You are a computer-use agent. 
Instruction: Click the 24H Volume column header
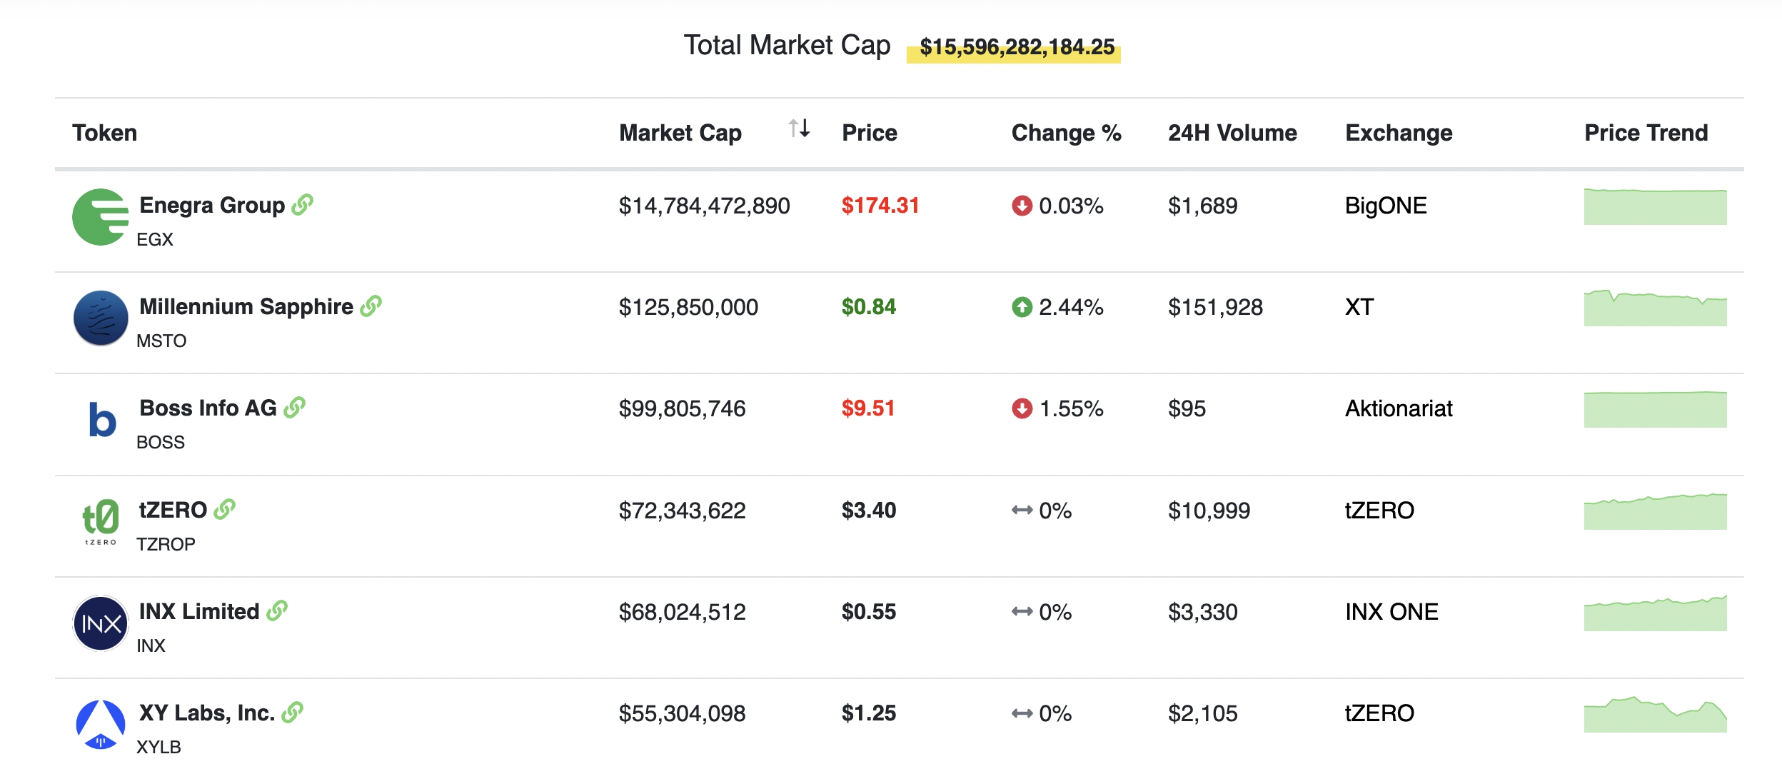[x=1232, y=133]
